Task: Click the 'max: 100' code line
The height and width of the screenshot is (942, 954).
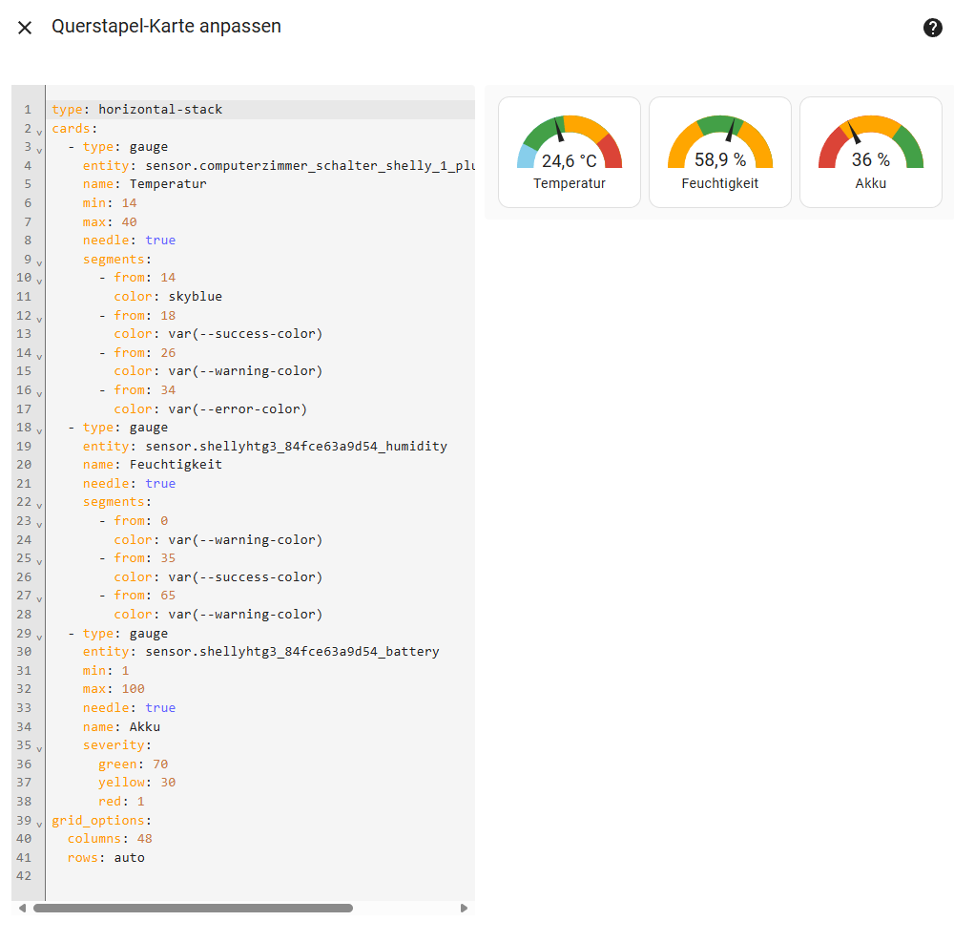Action: 114,688
